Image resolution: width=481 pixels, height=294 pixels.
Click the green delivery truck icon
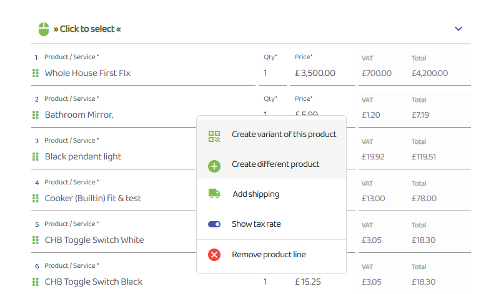click(214, 193)
